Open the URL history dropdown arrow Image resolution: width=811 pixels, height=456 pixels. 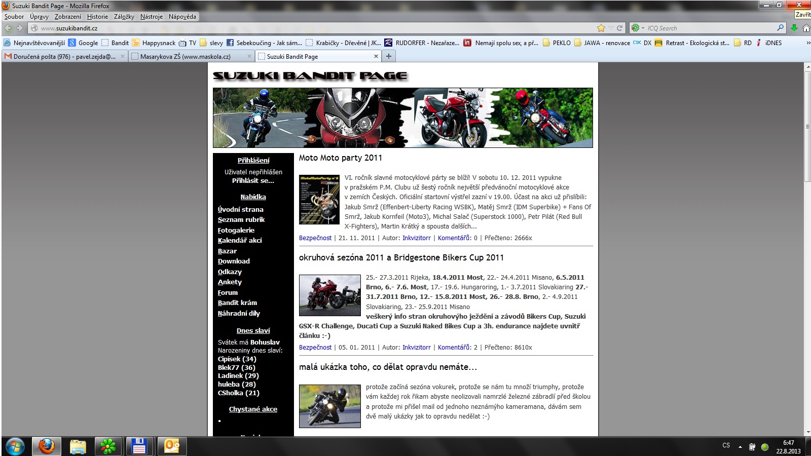coord(611,28)
